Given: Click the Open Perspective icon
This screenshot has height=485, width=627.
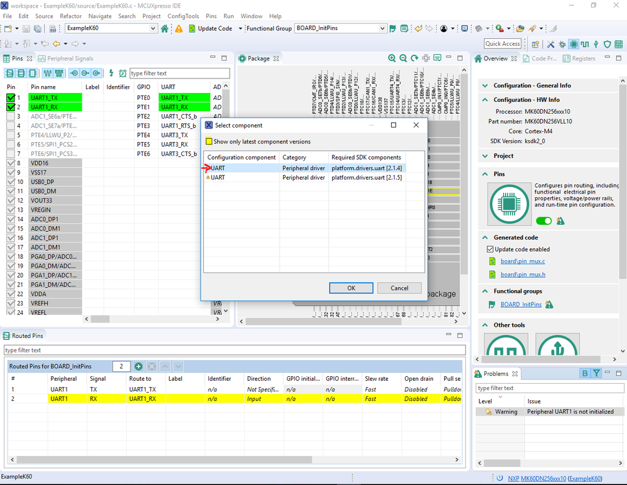Looking at the screenshot, I should pyautogui.click(x=535, y=44).
